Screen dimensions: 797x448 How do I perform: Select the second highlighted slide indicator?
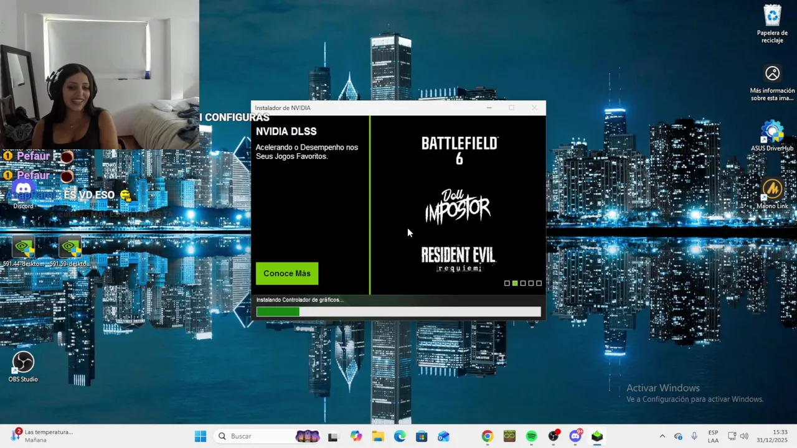tap(515, 283)
